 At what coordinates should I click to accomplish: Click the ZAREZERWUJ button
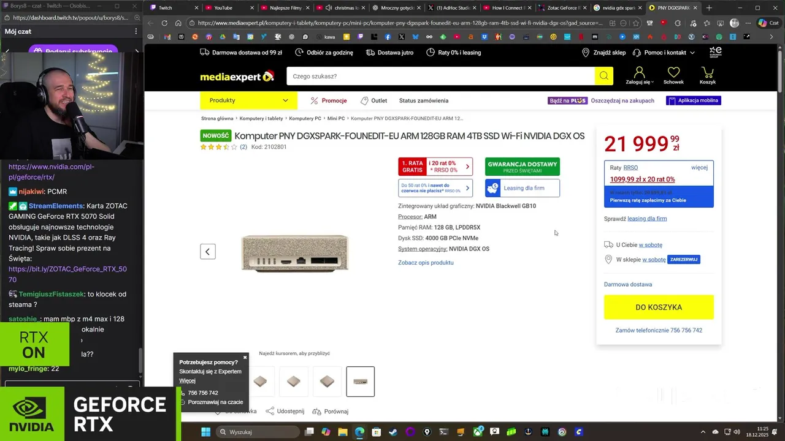coord(684,260)
